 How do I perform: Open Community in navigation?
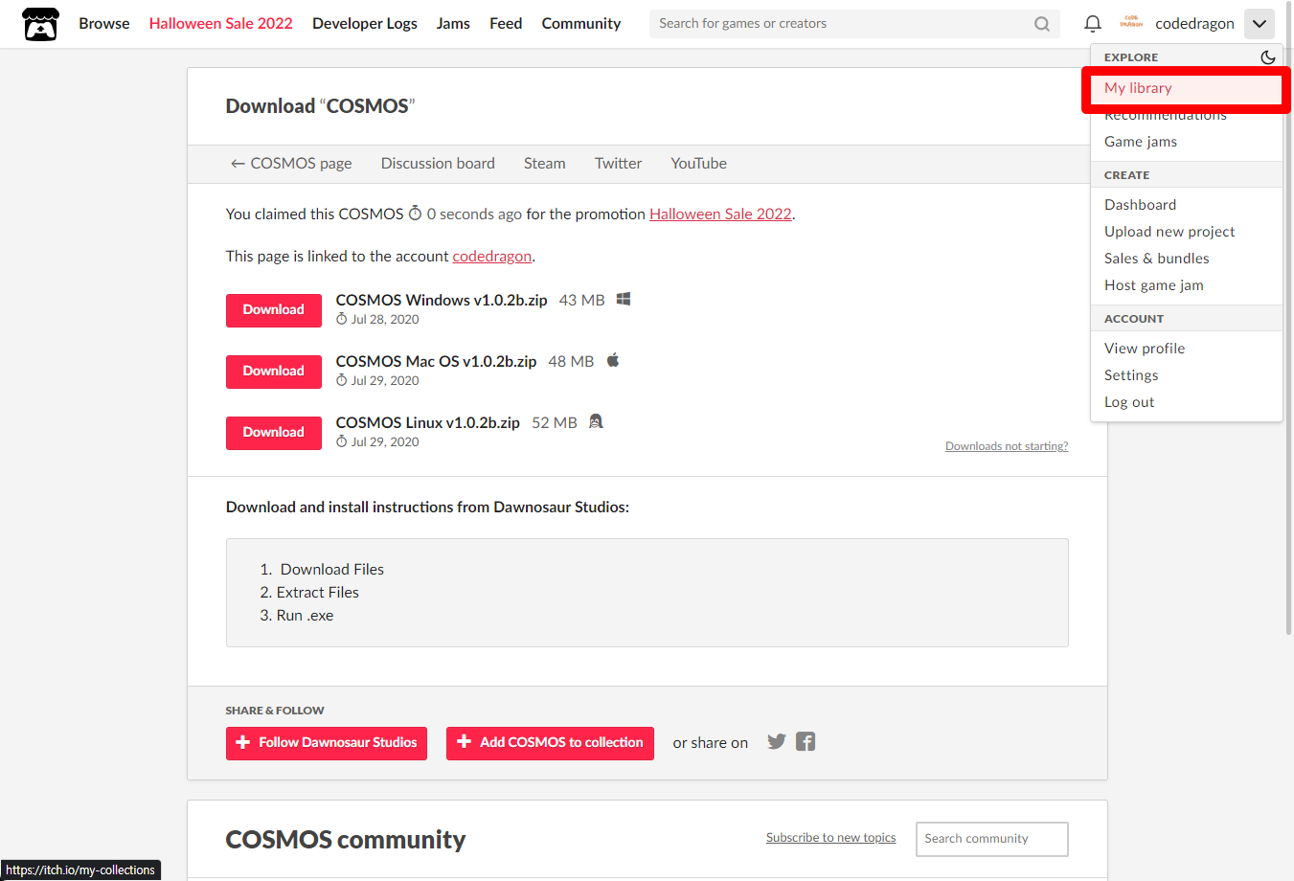(x=581, y=24)
